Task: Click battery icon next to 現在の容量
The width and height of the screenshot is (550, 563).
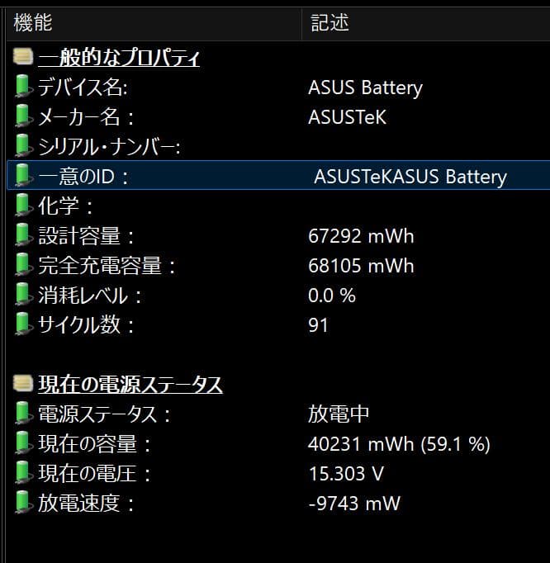Action: pyautogui.click(x=23, y=442)
